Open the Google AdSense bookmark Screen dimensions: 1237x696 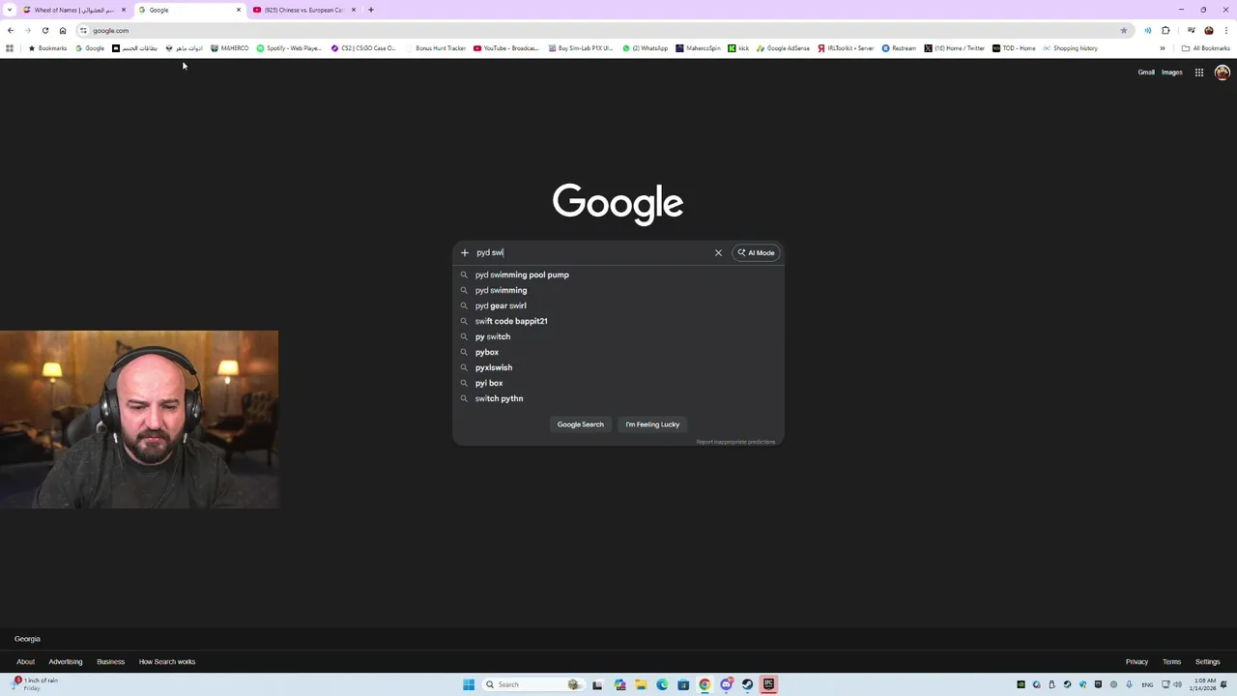[x=783, y=48]
